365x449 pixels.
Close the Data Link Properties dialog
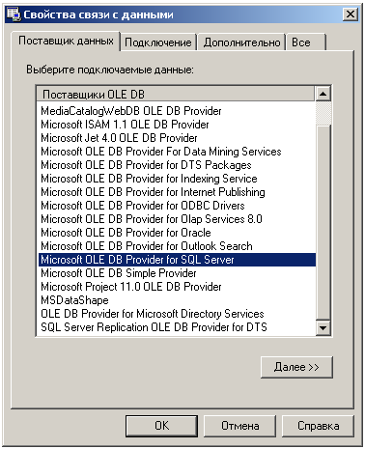point(350,14)
